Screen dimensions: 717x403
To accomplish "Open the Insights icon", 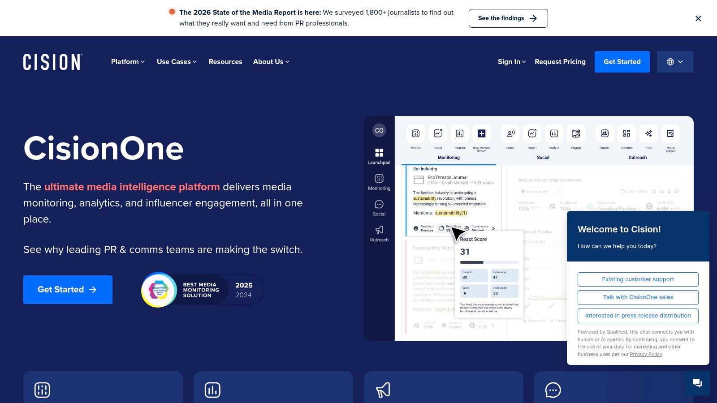I will (460, 133).
